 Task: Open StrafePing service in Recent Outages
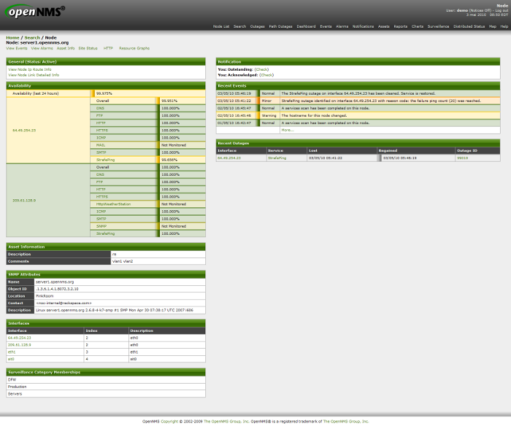click(277, 158)
